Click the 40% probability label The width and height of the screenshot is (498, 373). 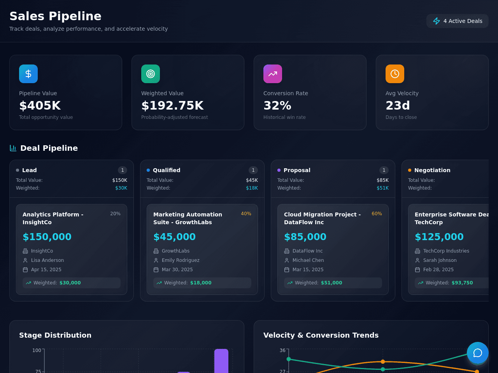(x=246, y=214)
